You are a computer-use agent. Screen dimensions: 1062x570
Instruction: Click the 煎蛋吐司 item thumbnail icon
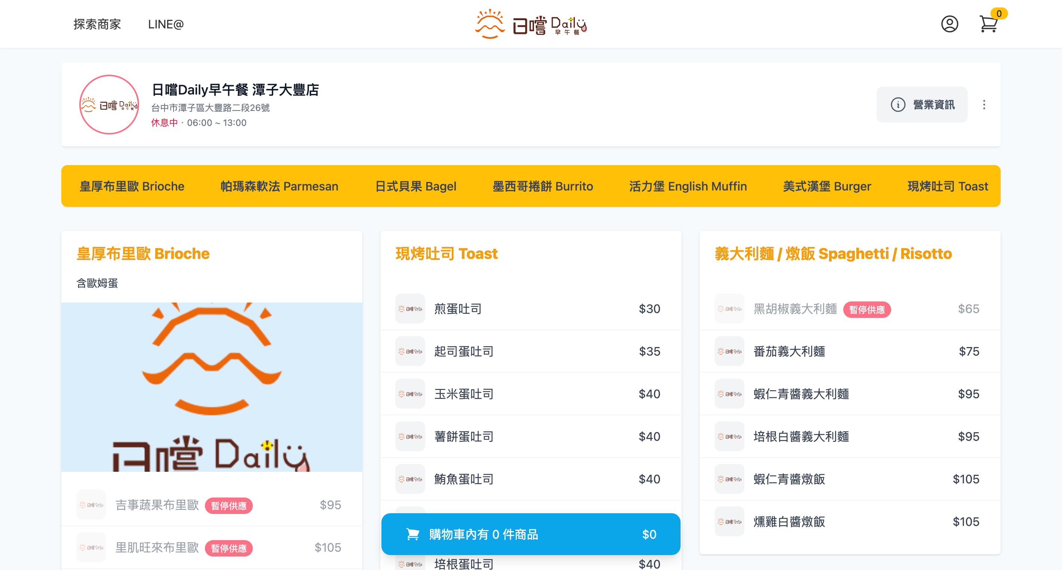pyautogui.click(x=410, y=309)
